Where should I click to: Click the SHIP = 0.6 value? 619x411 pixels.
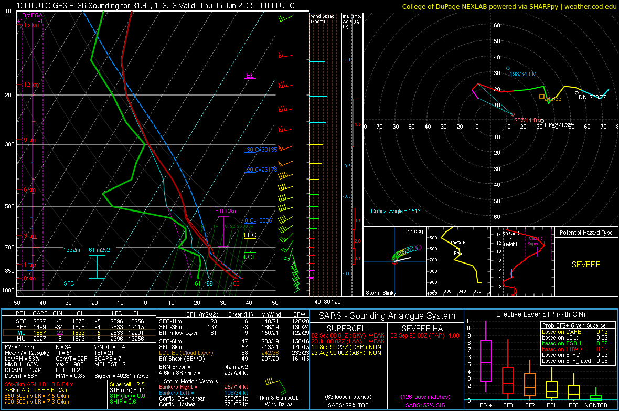[x=123, y=402]
